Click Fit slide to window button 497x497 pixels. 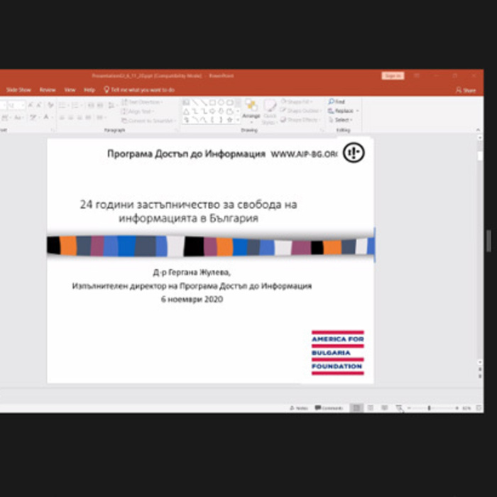(477, 408)
